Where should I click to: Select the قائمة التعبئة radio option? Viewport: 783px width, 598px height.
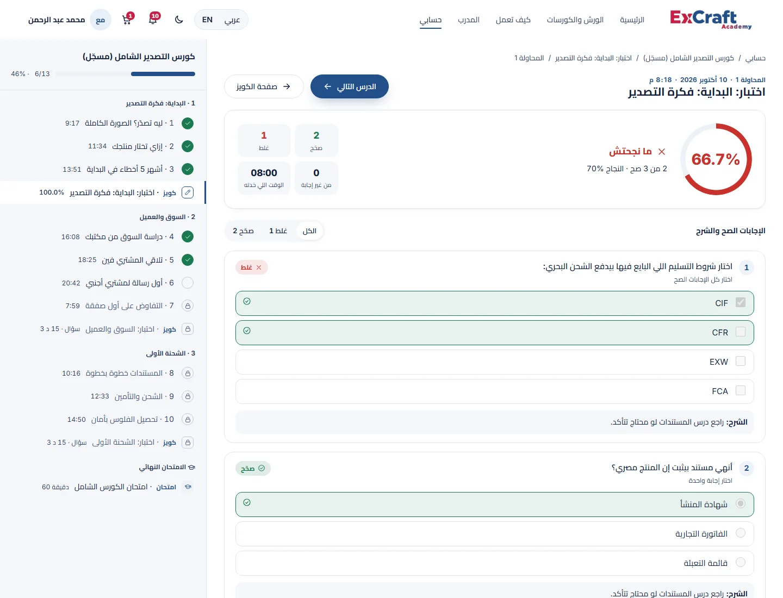click(x=741, y=562)
